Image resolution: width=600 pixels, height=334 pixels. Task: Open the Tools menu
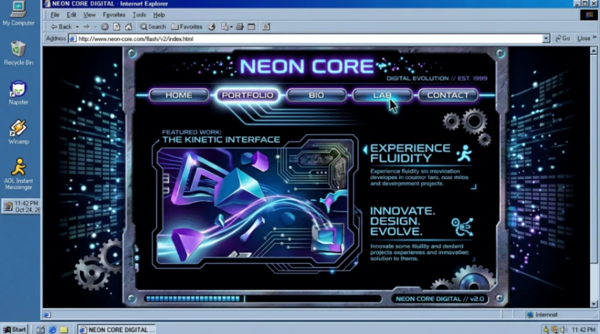[139, 15]
